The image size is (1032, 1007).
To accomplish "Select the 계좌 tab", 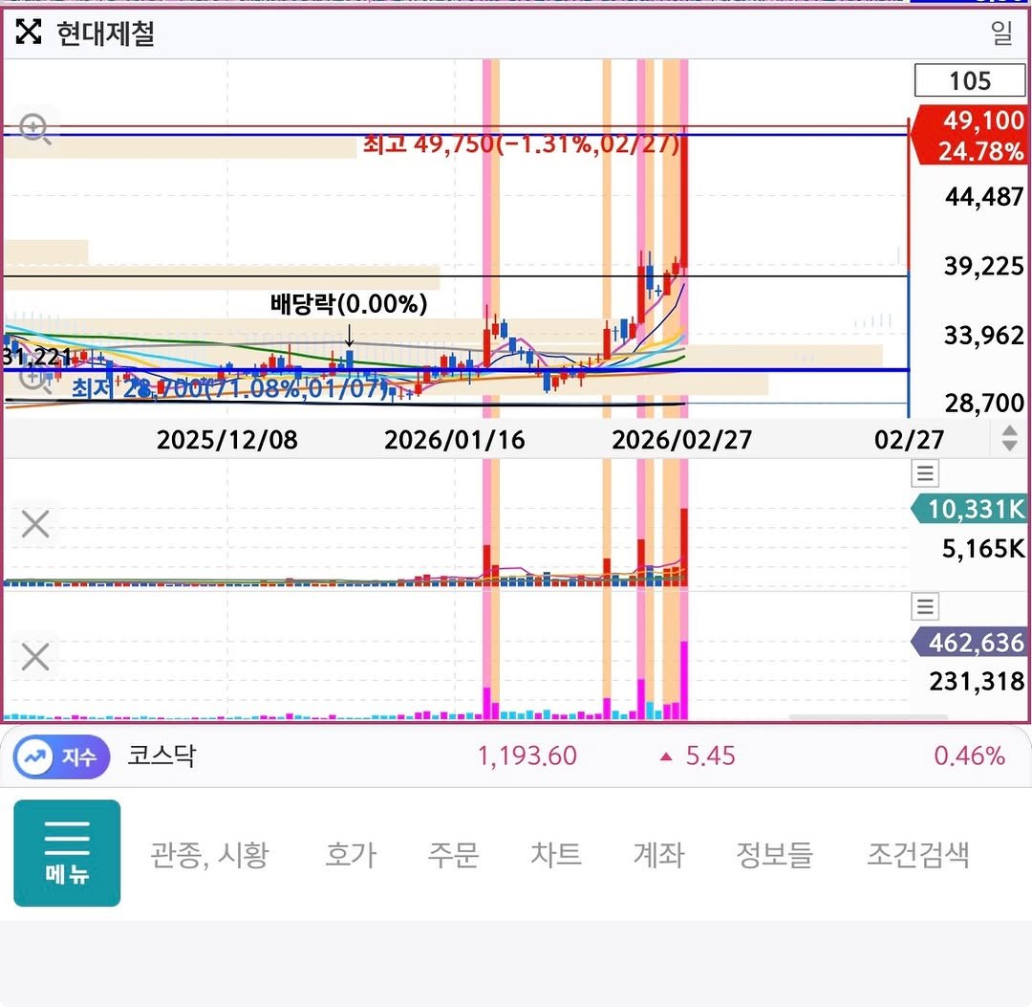I will pos(658,854).
